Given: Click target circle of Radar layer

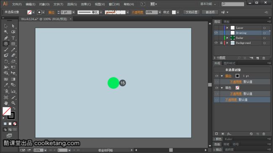Looking at the screenshot, I should 264,38.
